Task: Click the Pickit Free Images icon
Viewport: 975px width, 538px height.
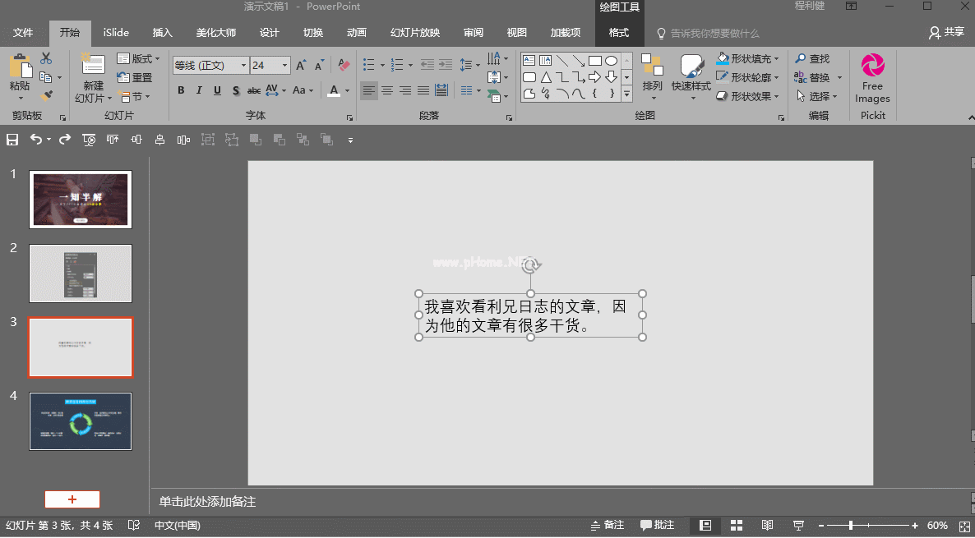Action: click(872, 66)
